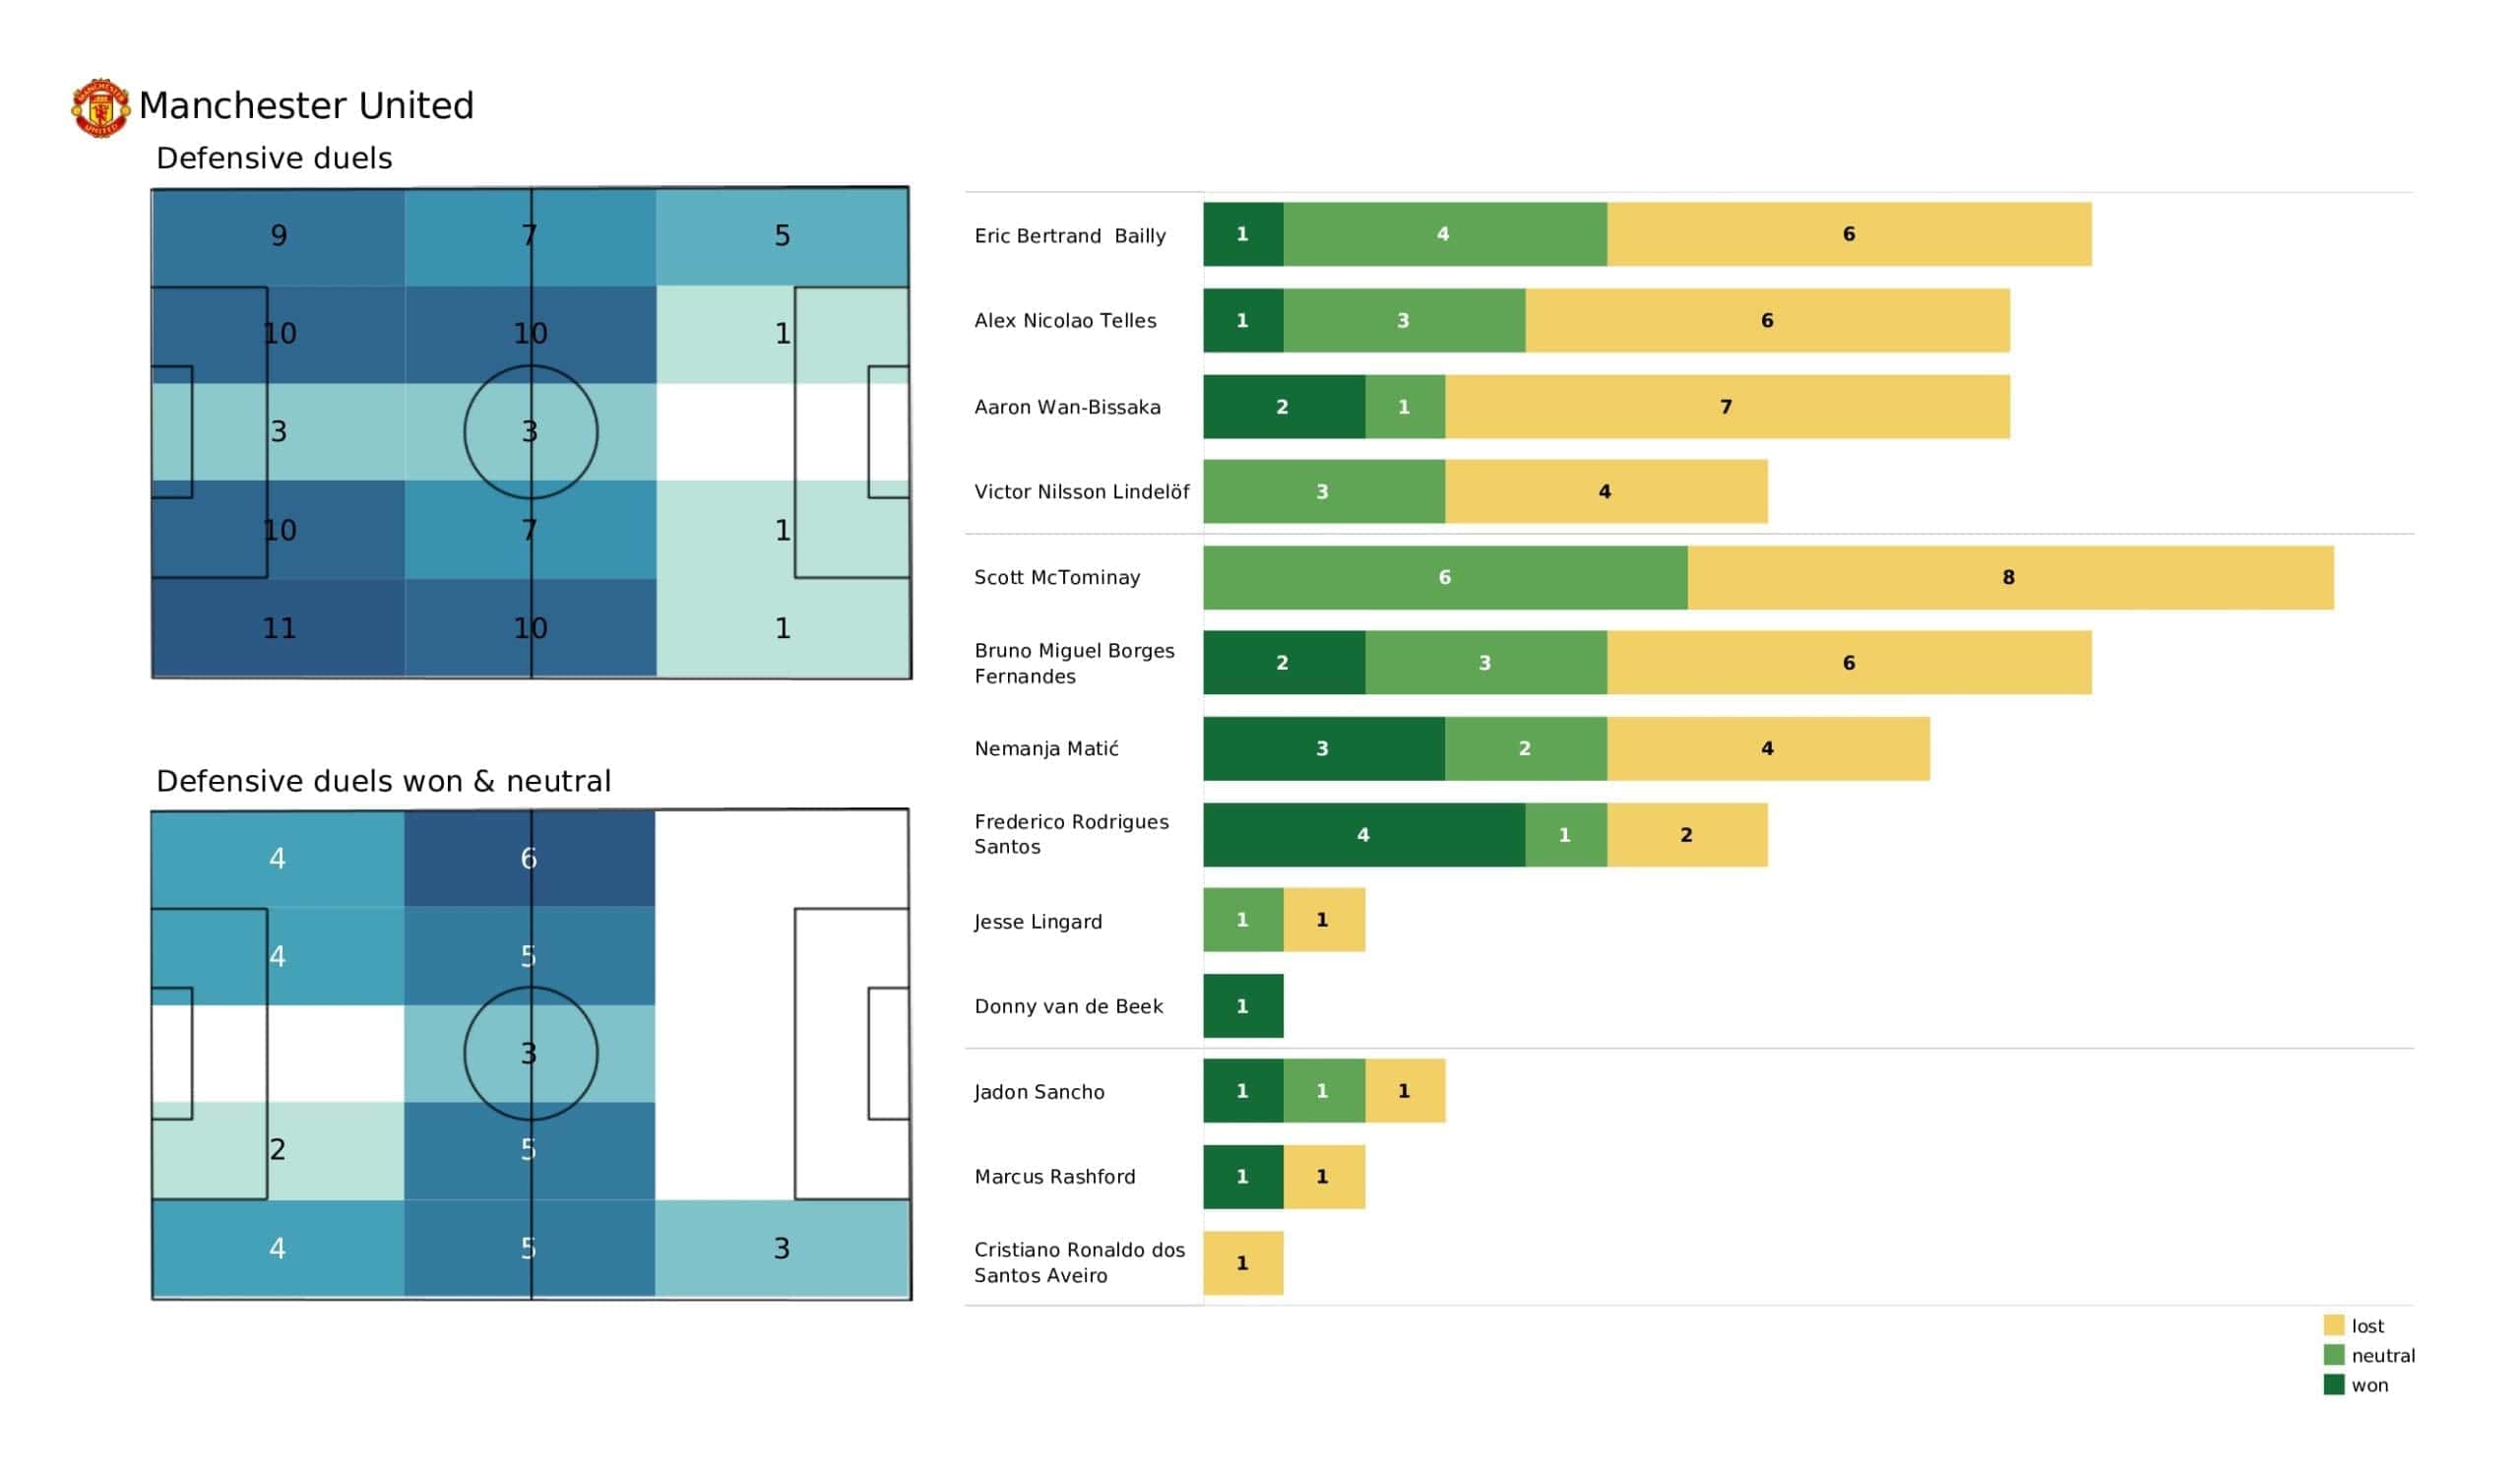Image resolution: width=2520 pixels, height=1481 pixels.
Task: Select Aaron Wan-Bissaka's lost bar showing 7
Action: point(1727,407)
